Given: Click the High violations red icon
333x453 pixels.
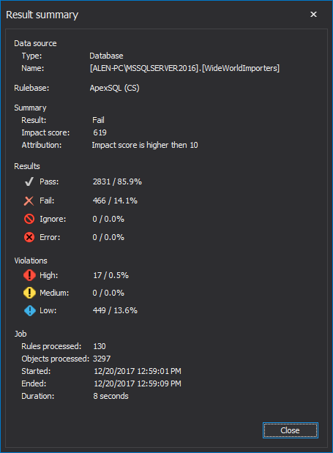Looking at the screenshot, I should [29, 275].
